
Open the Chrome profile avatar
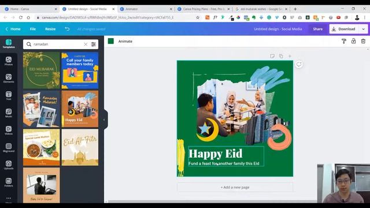coord(357,17)
